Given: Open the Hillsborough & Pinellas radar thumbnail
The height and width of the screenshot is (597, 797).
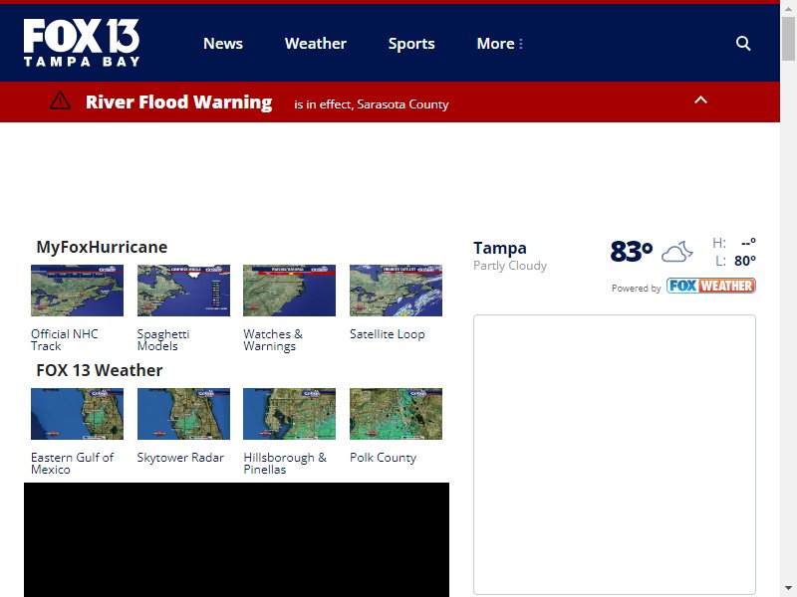Looking at the screenshot, I should [289, 414].
